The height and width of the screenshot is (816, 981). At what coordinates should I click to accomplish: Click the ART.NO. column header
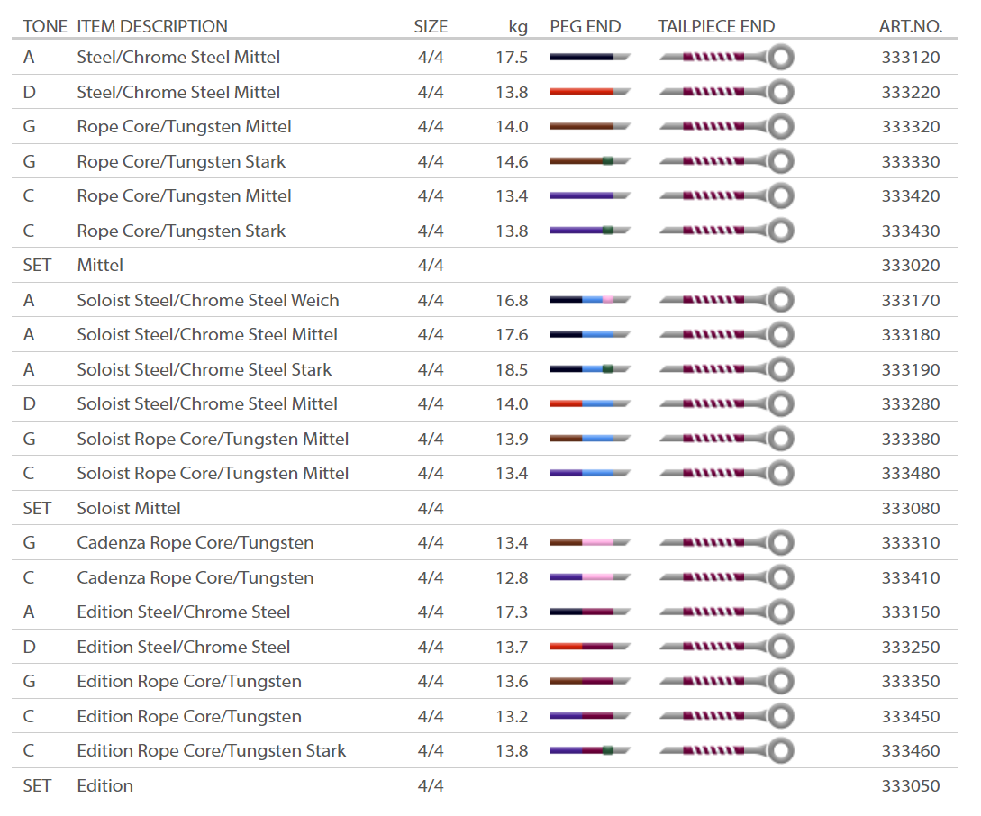click(910, 26)
